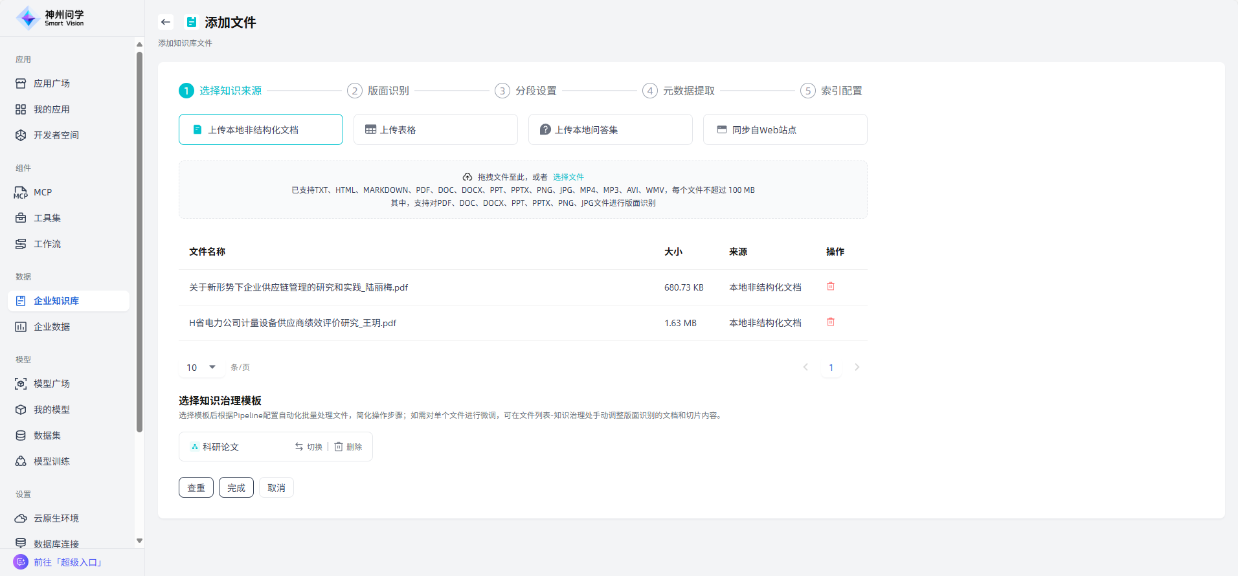Open 模型广场 in the sidebar
The image size is (1238, 576).
(52, 384)
